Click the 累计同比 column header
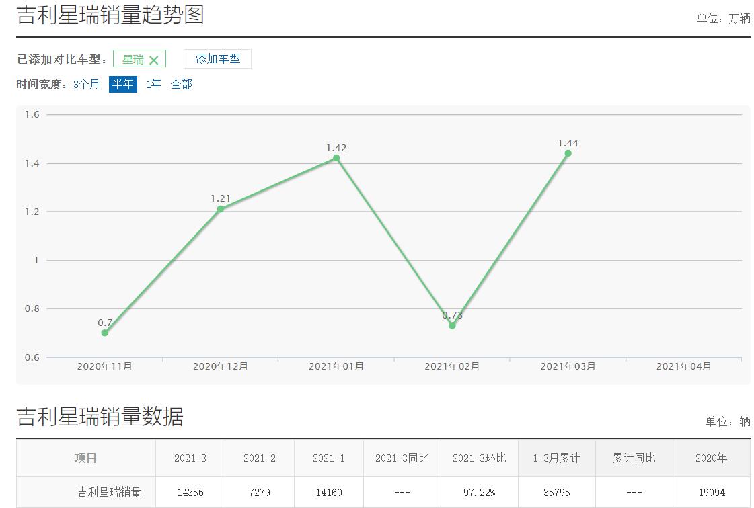 click(x=634, y=458)
